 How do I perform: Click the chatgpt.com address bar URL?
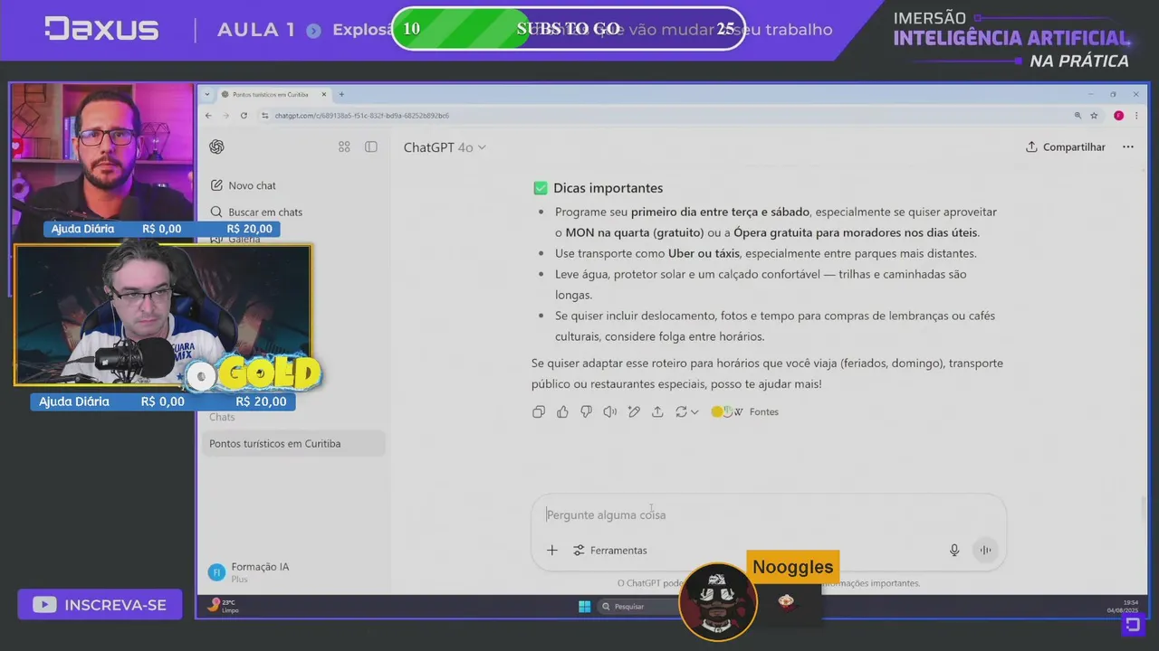[362, 116]
